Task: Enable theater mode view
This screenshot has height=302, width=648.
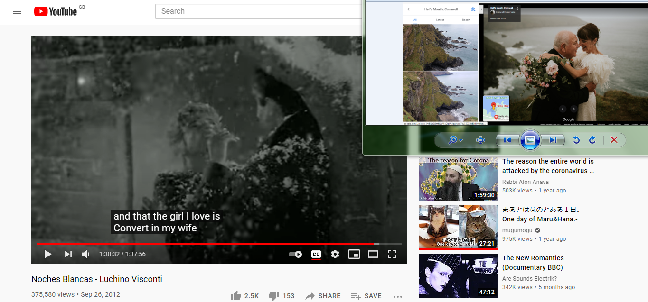Action: (x=373, y=254)
